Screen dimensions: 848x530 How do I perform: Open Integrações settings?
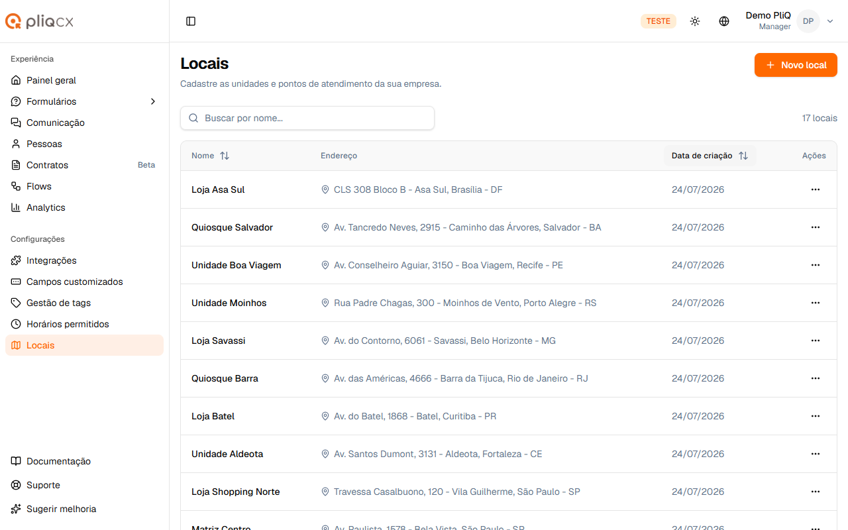[x=84, y=260]
